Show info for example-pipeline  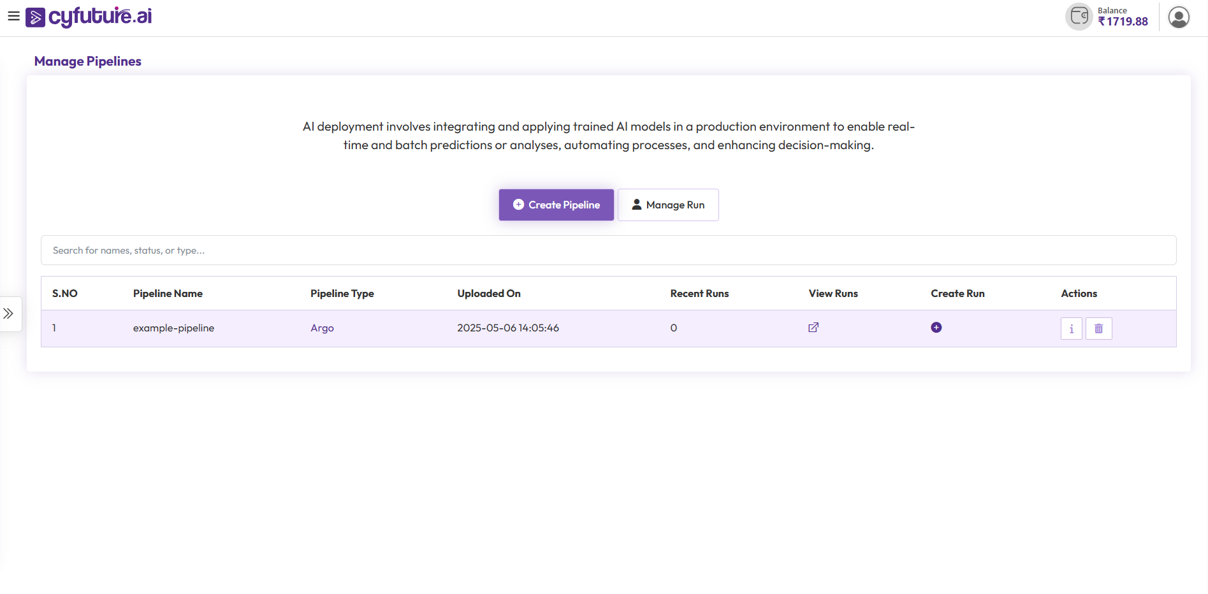(x=1071, y=329)
